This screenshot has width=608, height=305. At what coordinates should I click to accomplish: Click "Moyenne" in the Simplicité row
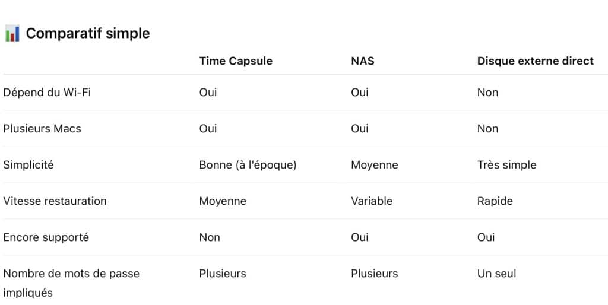click(x=374, y=164)
